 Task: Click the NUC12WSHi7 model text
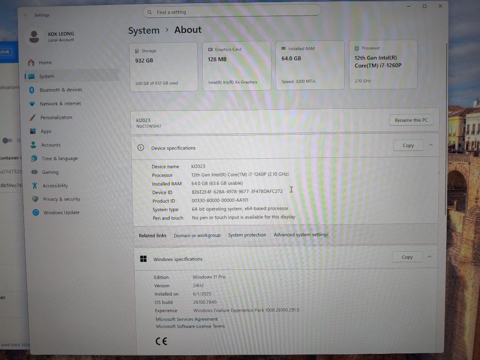click(x=149, y=126)
